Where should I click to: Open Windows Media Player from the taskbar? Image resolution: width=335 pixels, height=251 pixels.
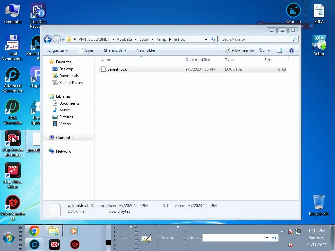(x=74, y=231)
